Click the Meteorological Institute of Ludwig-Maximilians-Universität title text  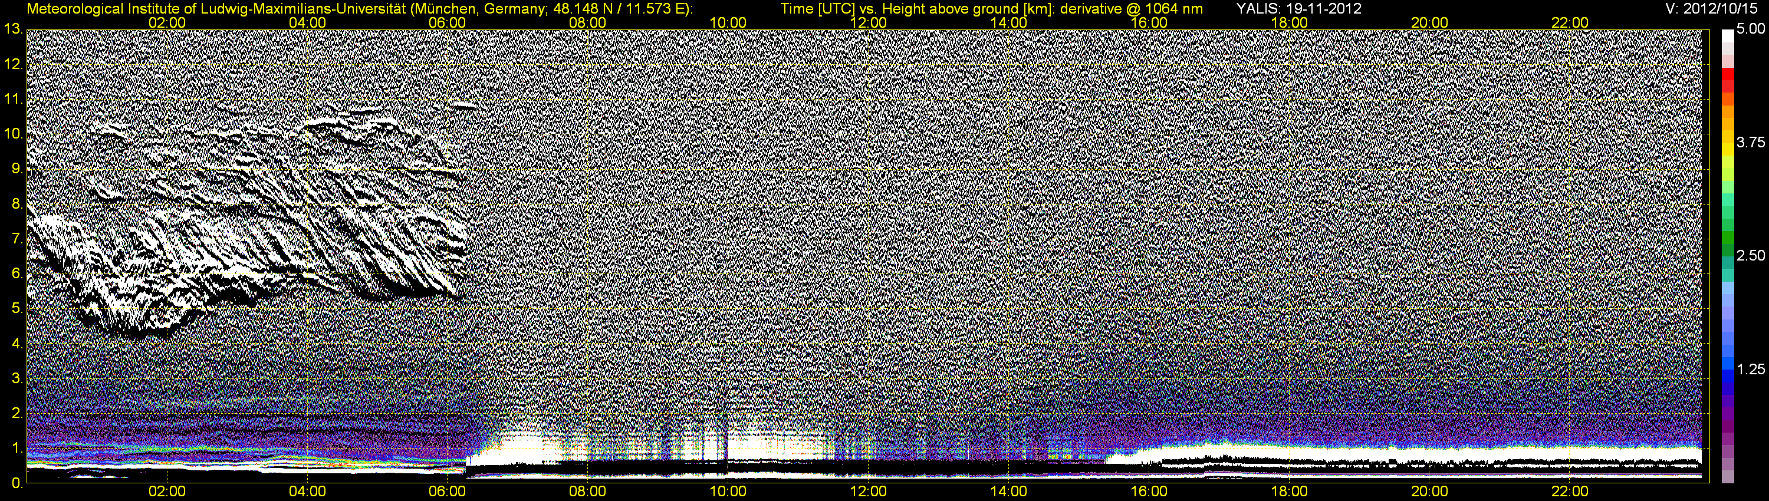(359, 9)
